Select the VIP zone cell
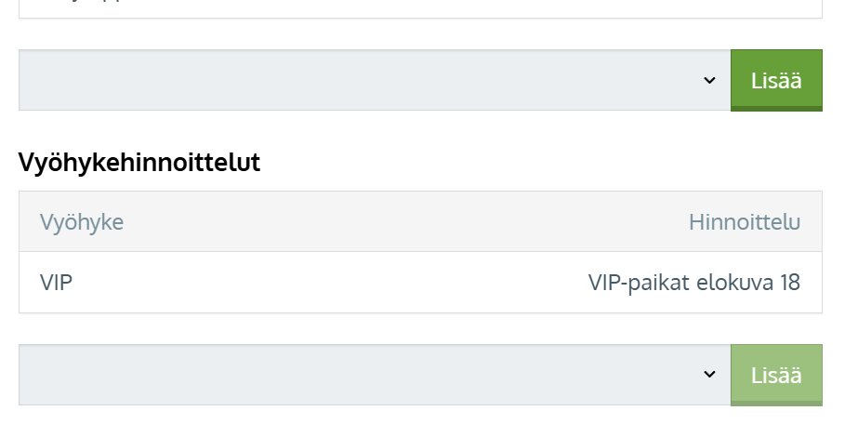Screen dimensions: 858x424 point(56,283)
